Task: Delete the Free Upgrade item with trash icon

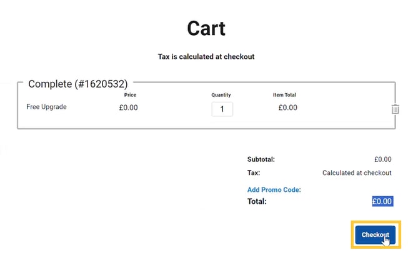Action: click(x=395, y=109)
